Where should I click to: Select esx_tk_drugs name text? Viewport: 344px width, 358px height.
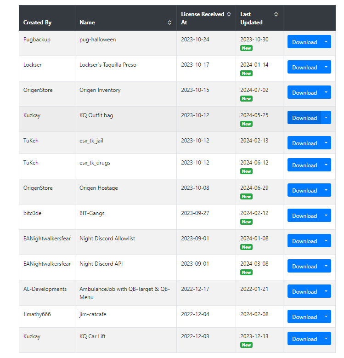pyautogui.click(x=95, y=163)
